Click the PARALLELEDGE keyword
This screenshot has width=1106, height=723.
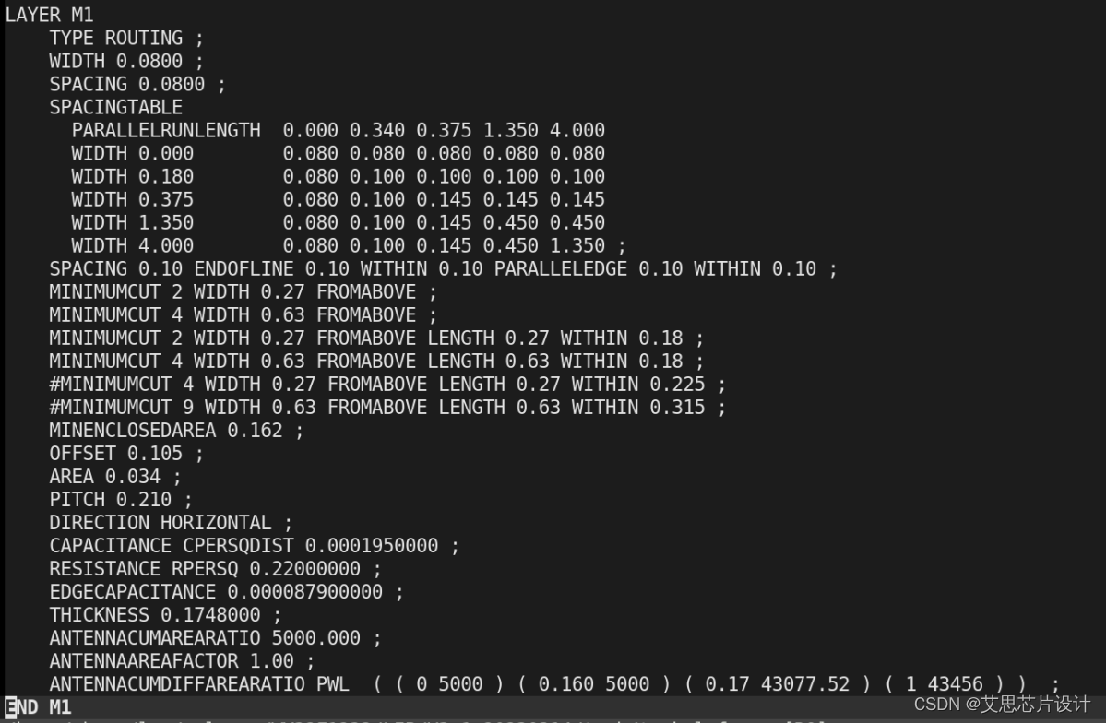(560, 269)
